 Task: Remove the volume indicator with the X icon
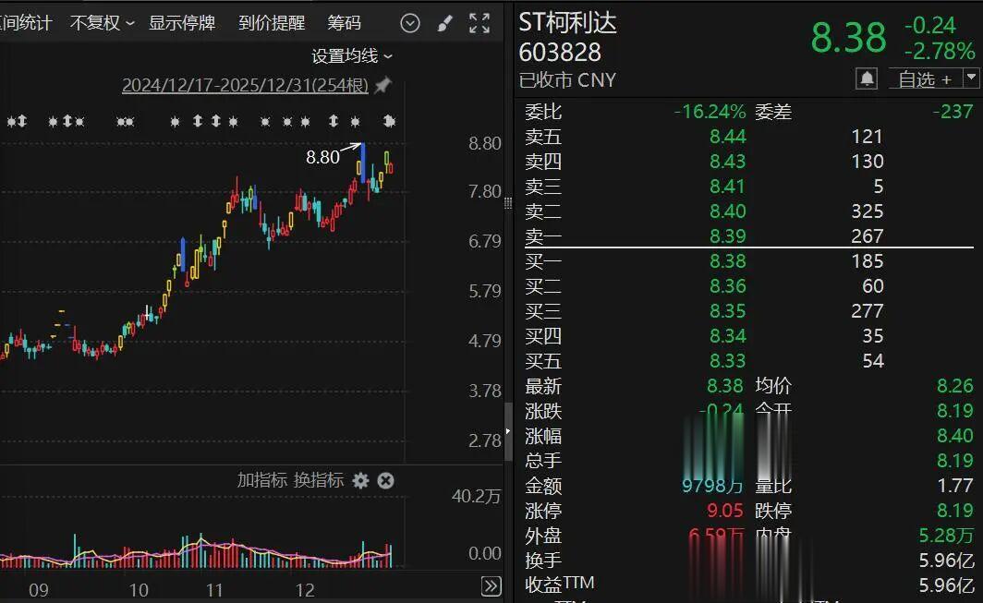click(386, 481)
